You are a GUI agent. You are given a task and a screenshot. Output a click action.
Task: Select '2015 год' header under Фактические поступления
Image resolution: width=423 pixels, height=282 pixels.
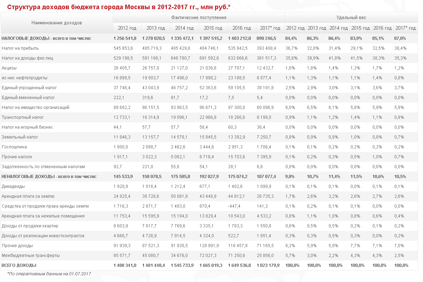[x=213, y=28]
